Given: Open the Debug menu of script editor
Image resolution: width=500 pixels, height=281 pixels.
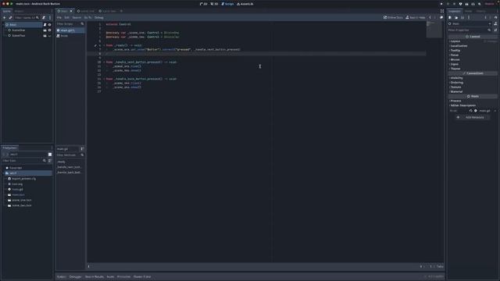Looking at the screenshot, I should coord(99,17).
